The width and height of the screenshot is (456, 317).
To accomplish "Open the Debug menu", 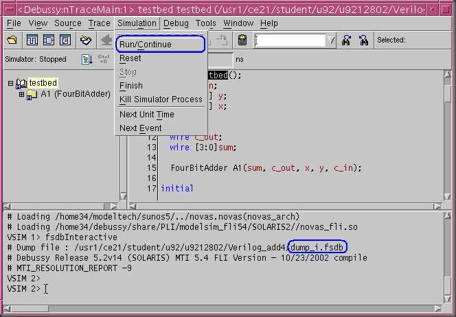I will point(176,23).
